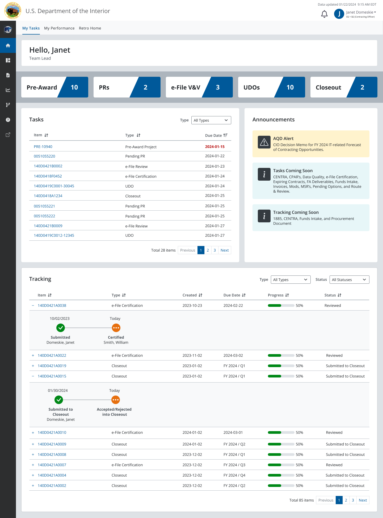Expand row 140D0421A0019
Screen dimensions: 383x518
click(x=33, y=366)
